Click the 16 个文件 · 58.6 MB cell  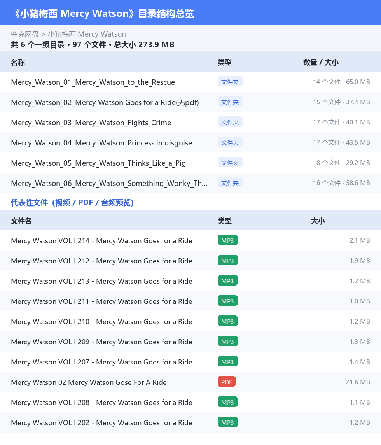pyautogui.click(x=342, y=183)
